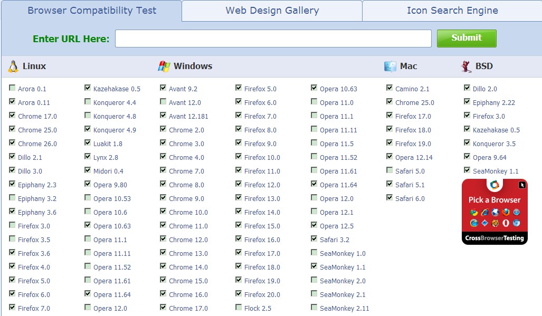542x316 pixels.
Task: Uncheck Safari 5.1
Action: (x=389, y=184)
